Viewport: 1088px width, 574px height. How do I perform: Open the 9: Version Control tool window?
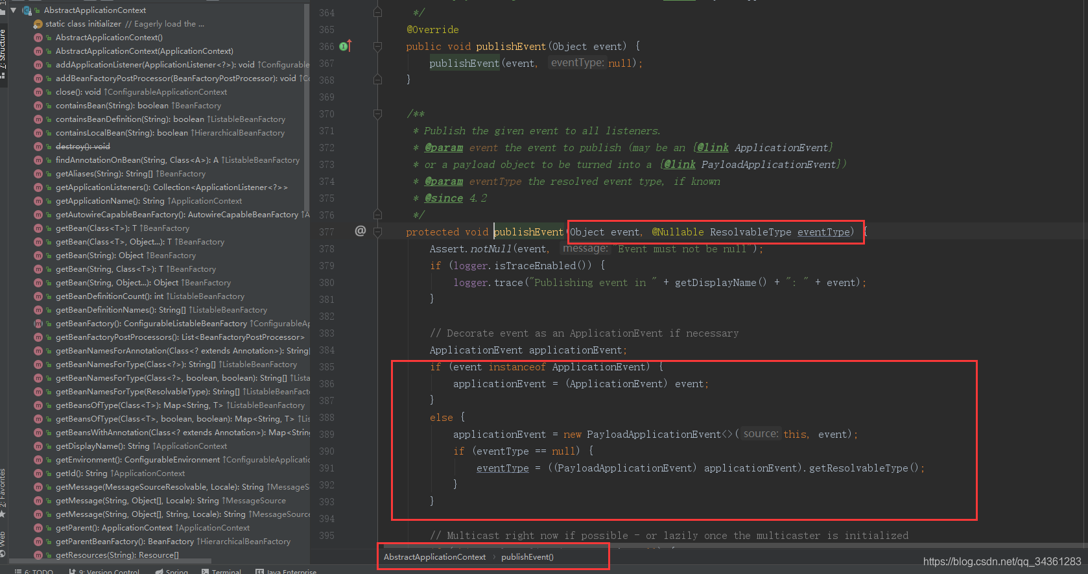click(x=103, y=571)
